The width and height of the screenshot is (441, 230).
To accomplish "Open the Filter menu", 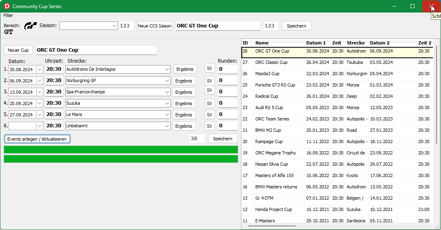I will [x=8, y=15].
